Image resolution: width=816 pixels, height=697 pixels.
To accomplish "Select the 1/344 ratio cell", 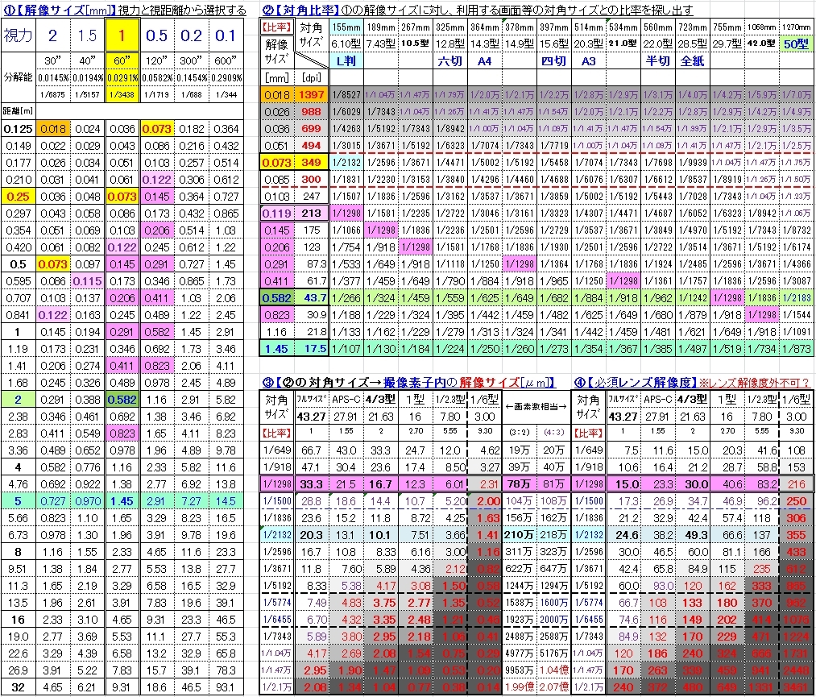I will click(226, 95).
